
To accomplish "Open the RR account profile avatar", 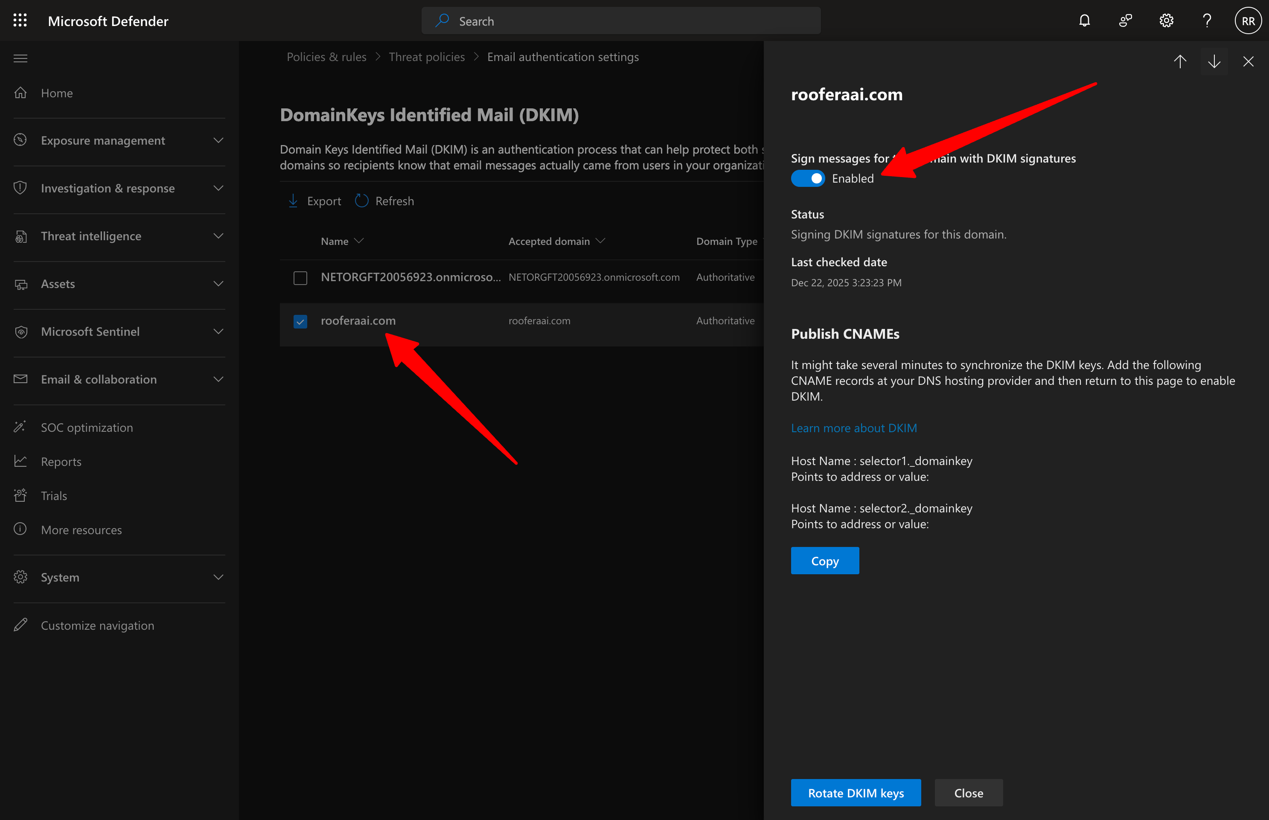I will click(x=1248, y=20).
